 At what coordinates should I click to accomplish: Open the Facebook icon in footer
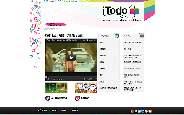[143, 111]
